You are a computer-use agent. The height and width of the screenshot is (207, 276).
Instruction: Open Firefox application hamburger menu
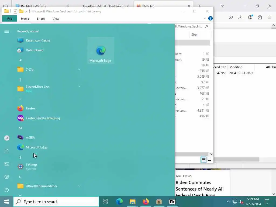click(270, 17)
